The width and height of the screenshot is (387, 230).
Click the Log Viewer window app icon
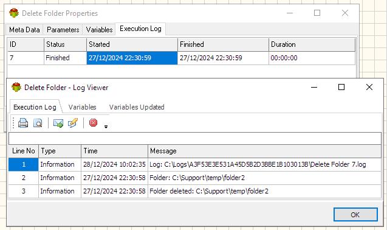(16, 87)
